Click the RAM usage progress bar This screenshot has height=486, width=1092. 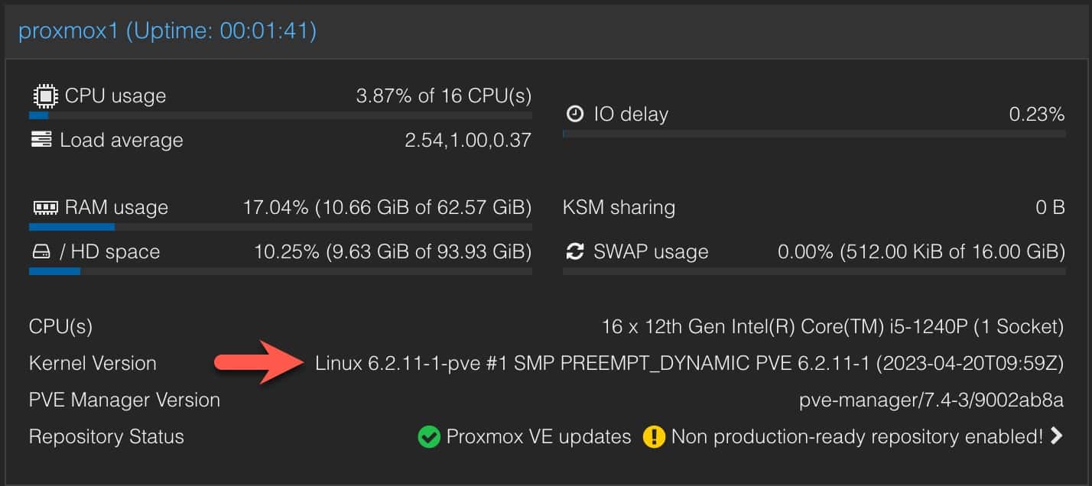[280, 227]
